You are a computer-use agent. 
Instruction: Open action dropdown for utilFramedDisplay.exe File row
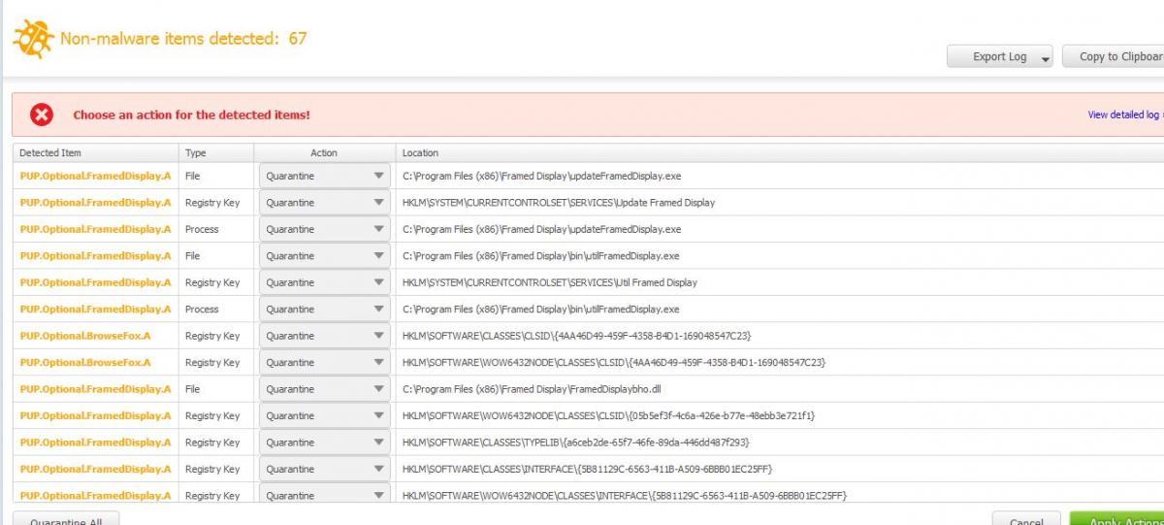(325, 256)
